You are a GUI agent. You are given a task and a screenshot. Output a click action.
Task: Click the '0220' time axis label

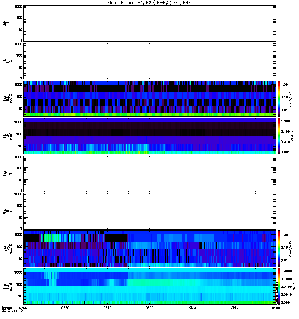click(x=65, y=308)
